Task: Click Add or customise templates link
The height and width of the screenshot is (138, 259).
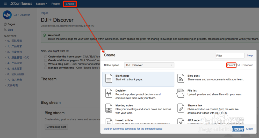Action: [x=133, y=129]
